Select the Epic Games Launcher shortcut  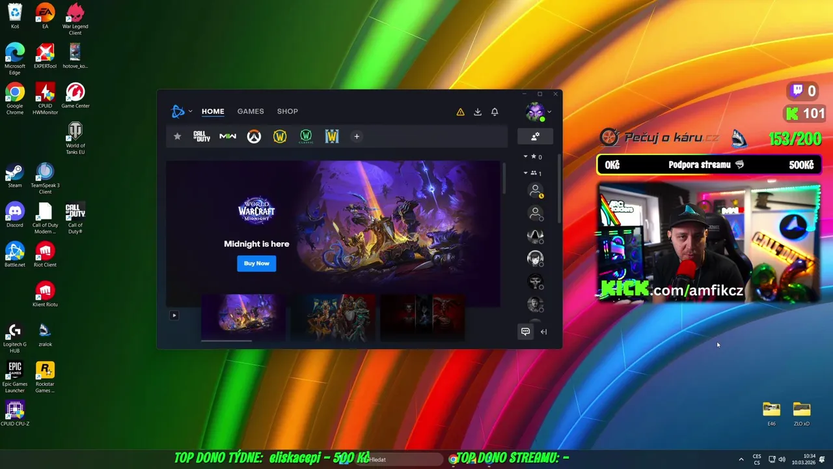15,377
